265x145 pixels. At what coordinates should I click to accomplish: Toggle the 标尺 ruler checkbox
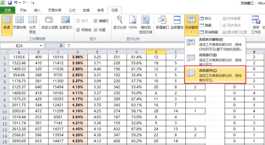click(x=78, y=21)
